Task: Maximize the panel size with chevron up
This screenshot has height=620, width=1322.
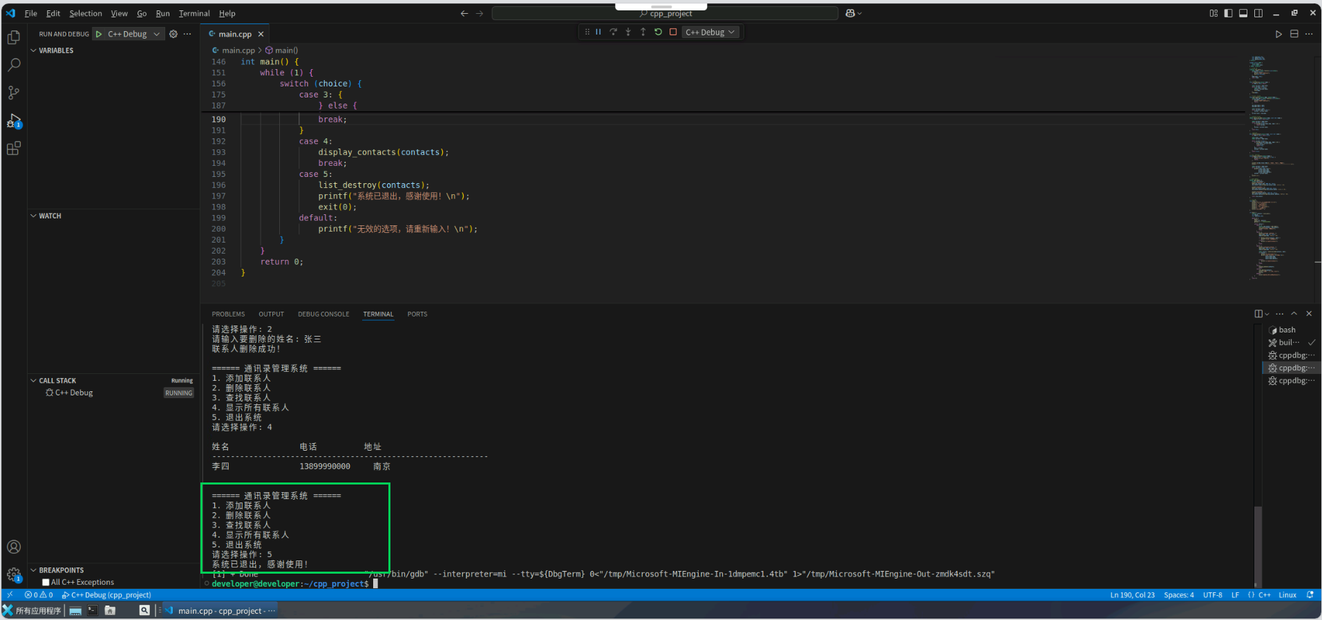Action: 1294,314
